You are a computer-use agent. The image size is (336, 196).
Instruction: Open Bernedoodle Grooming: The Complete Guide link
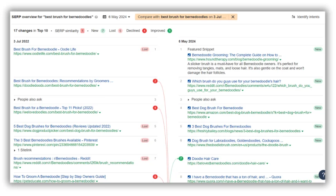tap(236, 55)
